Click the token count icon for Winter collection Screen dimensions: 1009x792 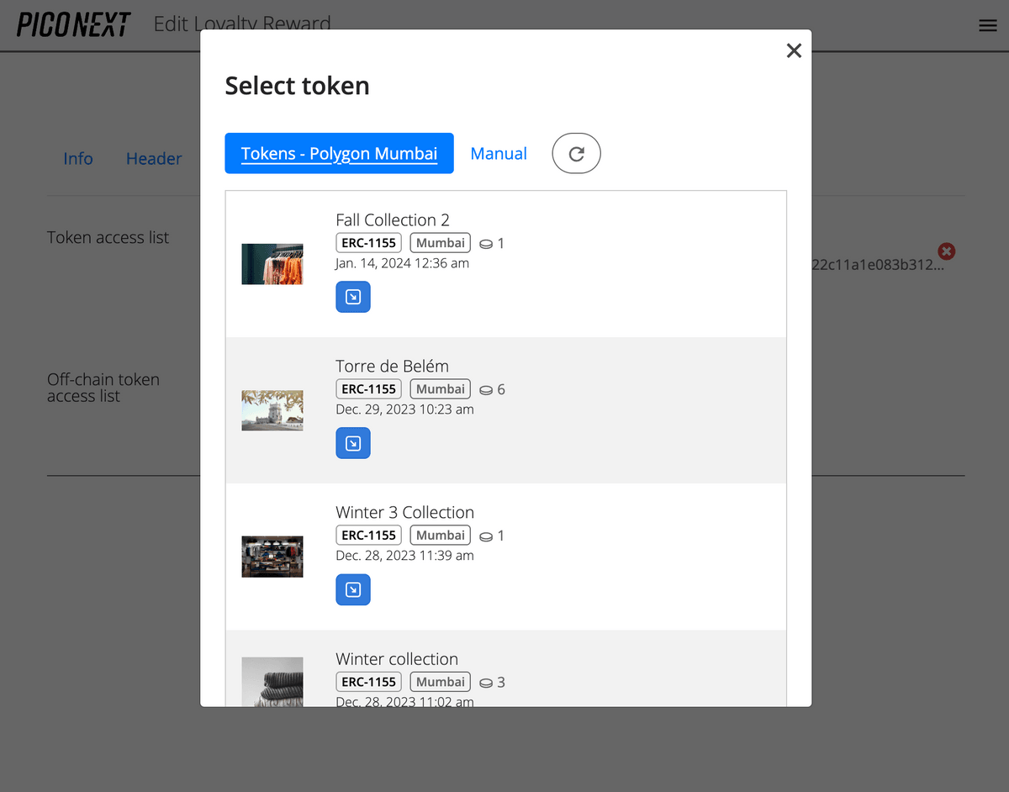tap(486, 682)
